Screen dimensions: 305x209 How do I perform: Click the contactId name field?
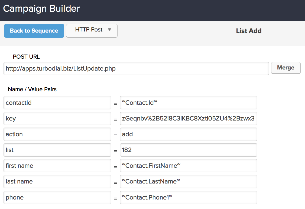[57, 103]
